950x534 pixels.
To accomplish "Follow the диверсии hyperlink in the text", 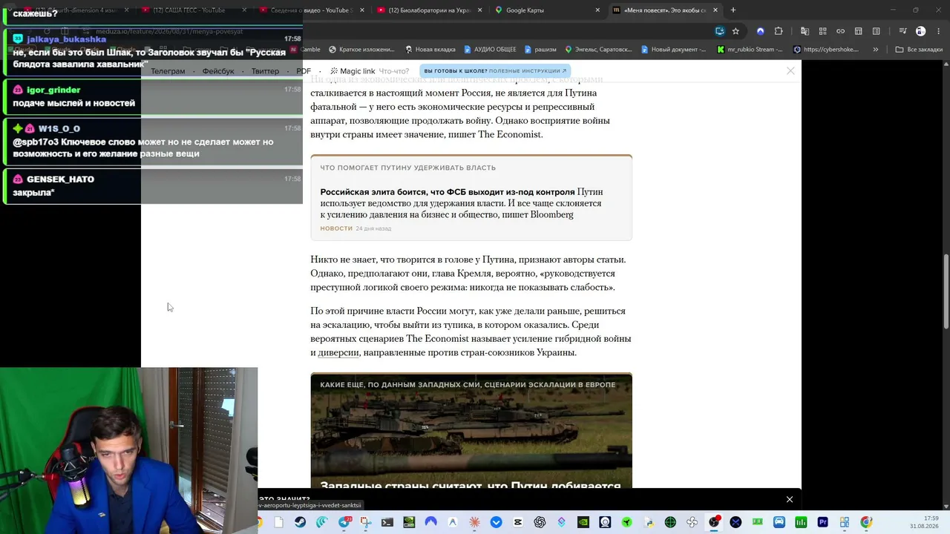I will [x=338, y=352].
